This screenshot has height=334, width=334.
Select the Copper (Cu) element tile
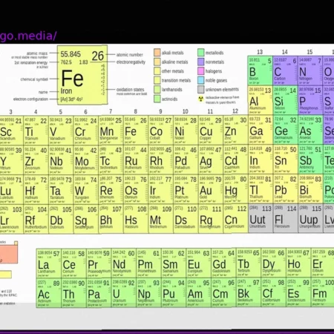pos(211,130)
